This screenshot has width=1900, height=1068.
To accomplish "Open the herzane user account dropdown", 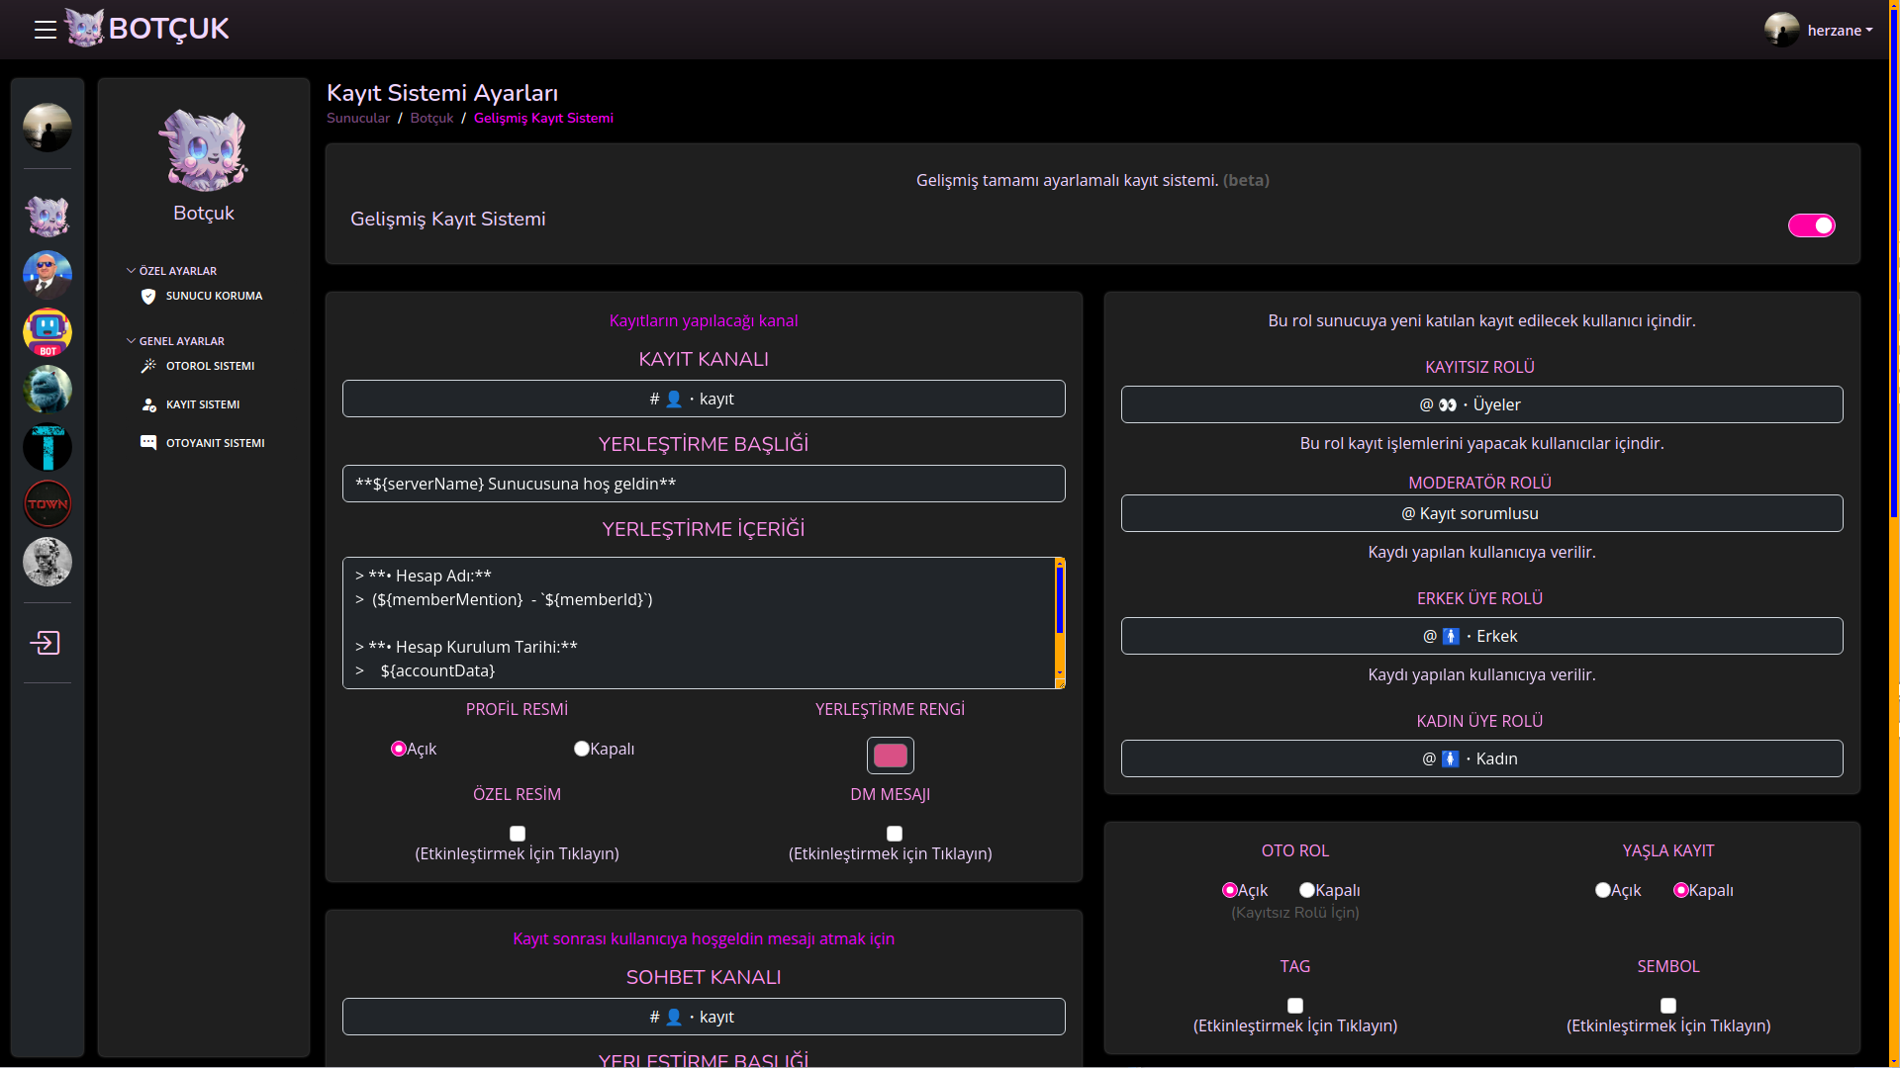I will 1821,30.
